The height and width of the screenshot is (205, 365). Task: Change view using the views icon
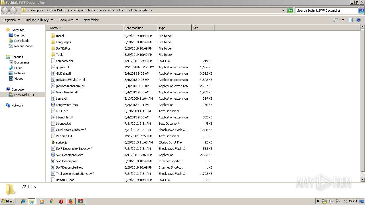coord(336,20)
